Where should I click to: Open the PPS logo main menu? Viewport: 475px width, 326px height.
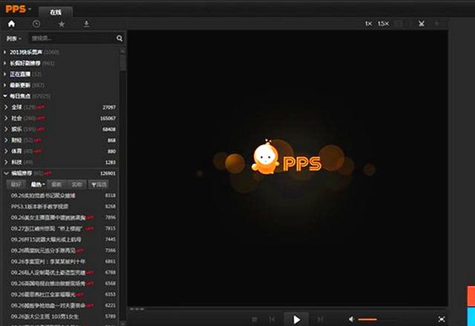tap(18, 9)
